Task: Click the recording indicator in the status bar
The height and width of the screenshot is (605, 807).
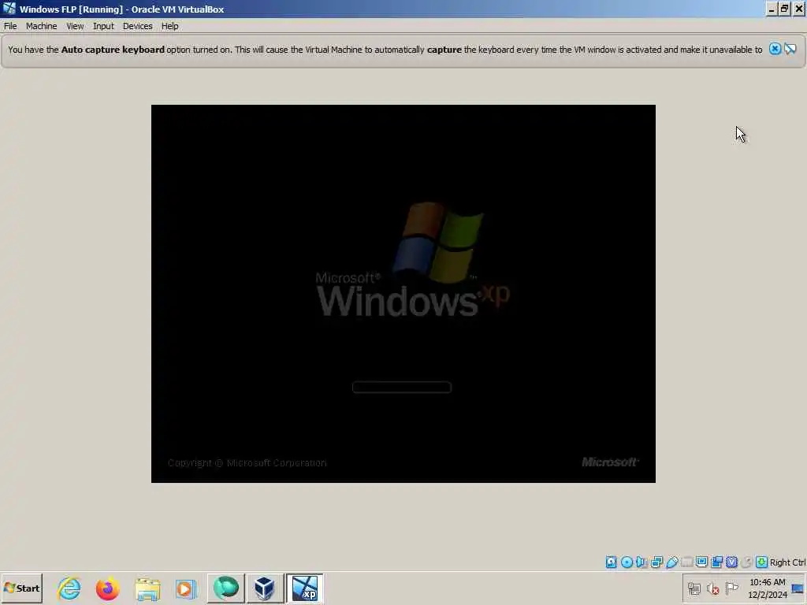Action: pos(716,562)
